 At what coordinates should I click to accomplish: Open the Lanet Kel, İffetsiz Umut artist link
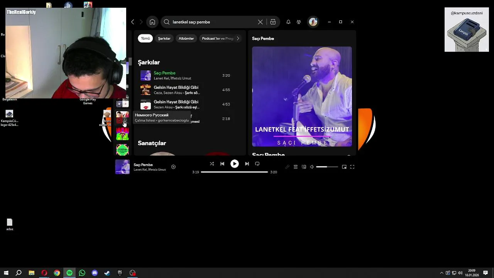(172, 78)
